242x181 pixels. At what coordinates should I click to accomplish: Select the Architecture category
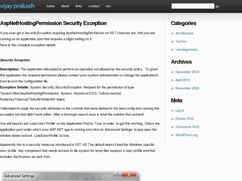184,33
